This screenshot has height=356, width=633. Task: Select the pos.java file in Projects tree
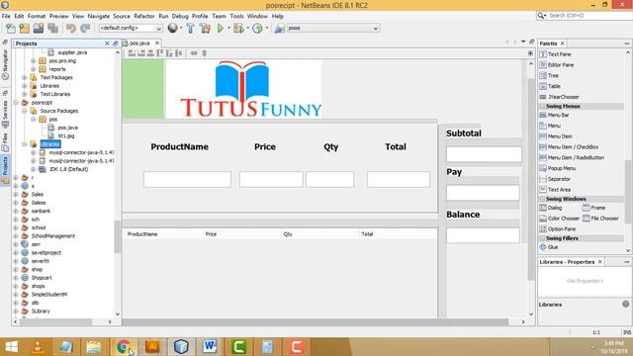67,128
